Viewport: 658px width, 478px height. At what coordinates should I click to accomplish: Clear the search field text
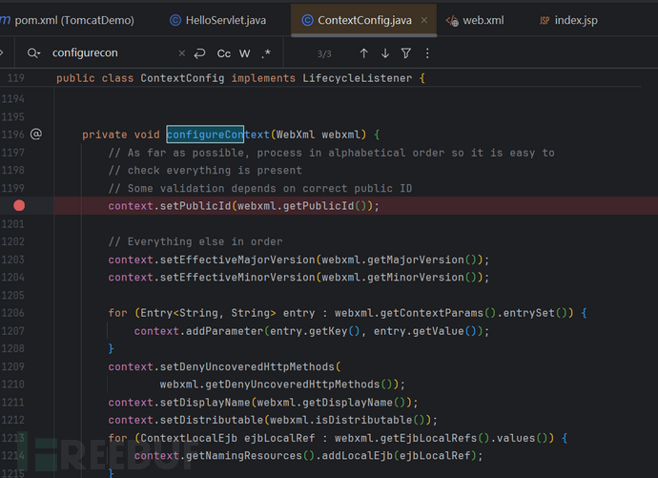182,53
